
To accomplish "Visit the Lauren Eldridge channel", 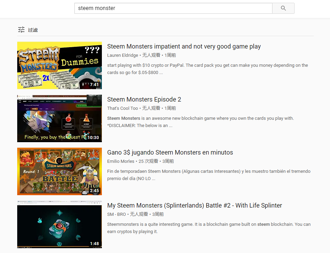I will point(123,55).
